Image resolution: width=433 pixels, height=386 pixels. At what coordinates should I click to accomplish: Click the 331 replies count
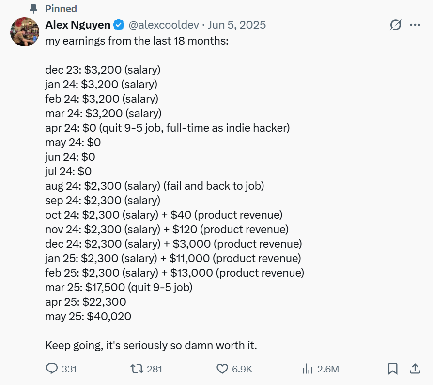click(x=69, y=369)
